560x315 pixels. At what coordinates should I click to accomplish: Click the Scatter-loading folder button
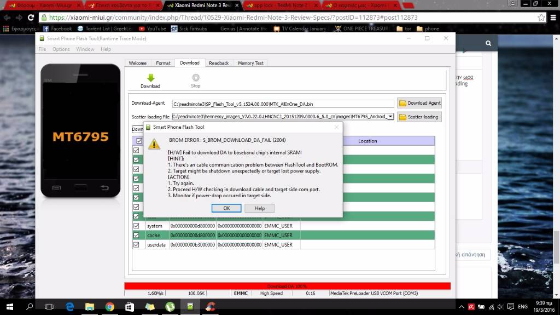[419, 117]
